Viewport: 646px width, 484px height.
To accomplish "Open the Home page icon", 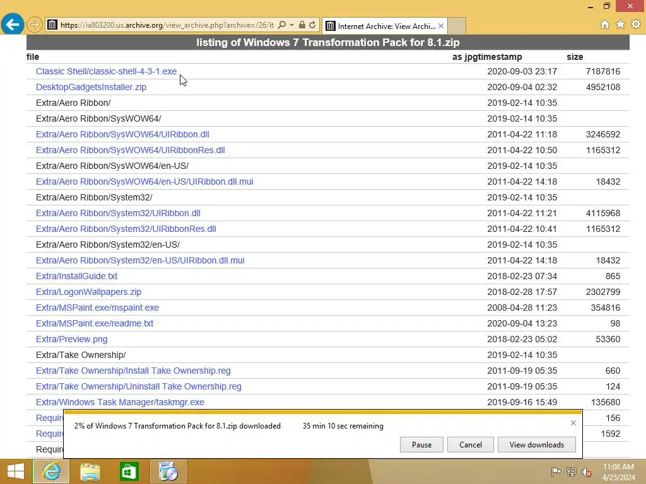I will pyautogui.click(x=605, y=25).
